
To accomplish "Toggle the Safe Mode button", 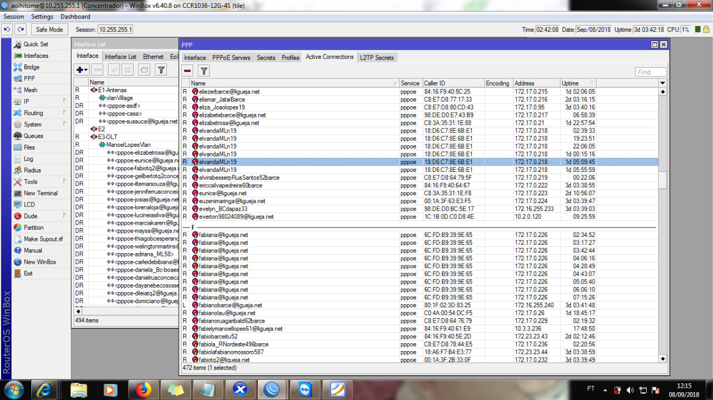I will pyautogui.click(x=49, y=29).
